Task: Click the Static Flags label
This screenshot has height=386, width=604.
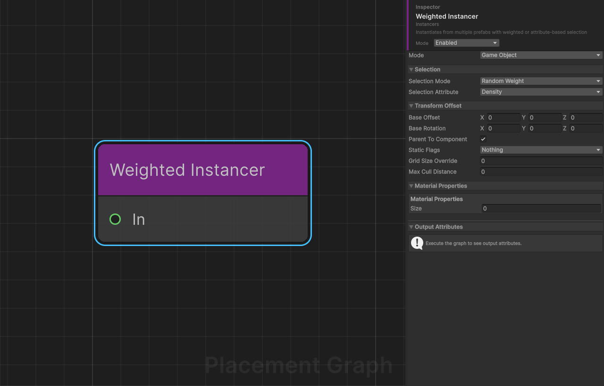Action: pos(424,150)
